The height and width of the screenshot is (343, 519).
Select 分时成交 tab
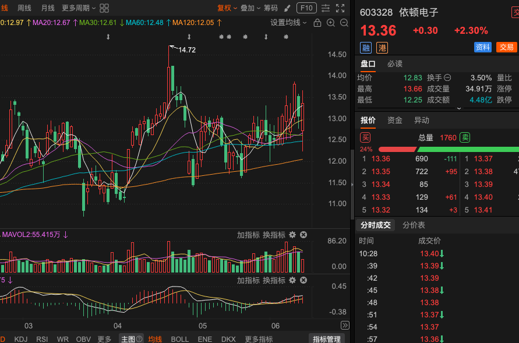[x=375, y=225]
